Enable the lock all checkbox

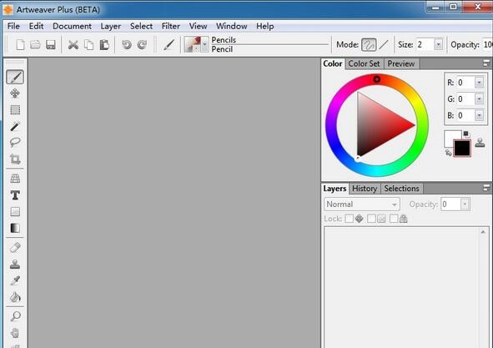(x=394, y=219)
